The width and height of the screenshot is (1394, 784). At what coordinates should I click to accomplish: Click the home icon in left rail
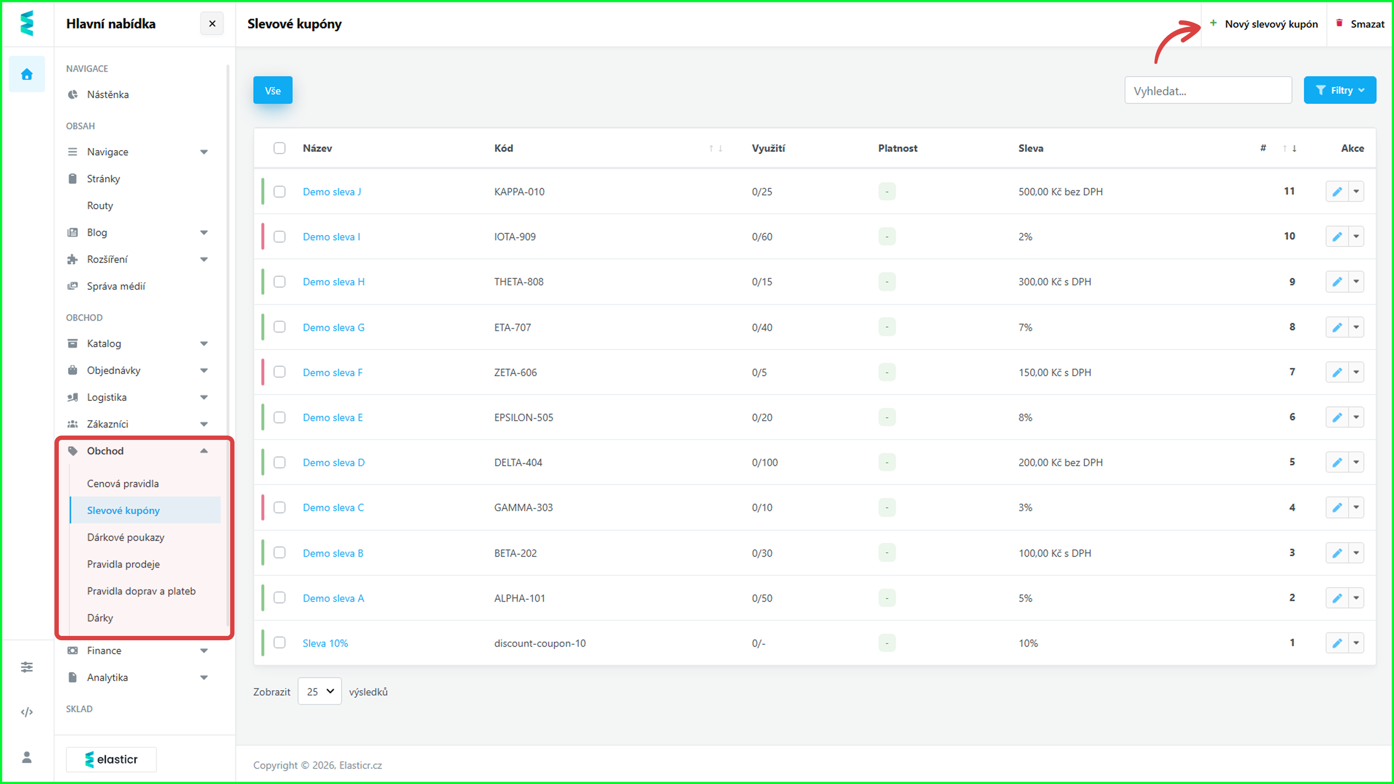(27, 74)
